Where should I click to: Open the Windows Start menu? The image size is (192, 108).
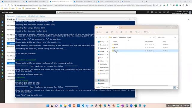pos(48,106)
